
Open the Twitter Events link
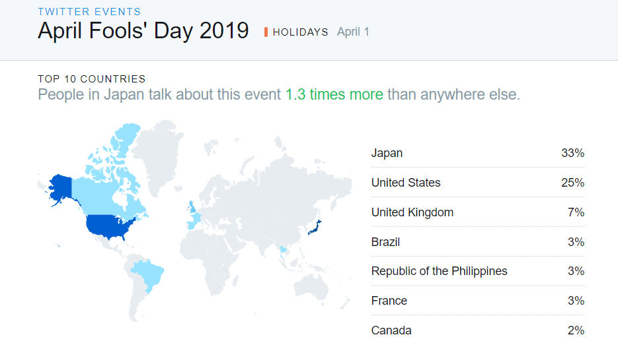click(x=89, y=12)
